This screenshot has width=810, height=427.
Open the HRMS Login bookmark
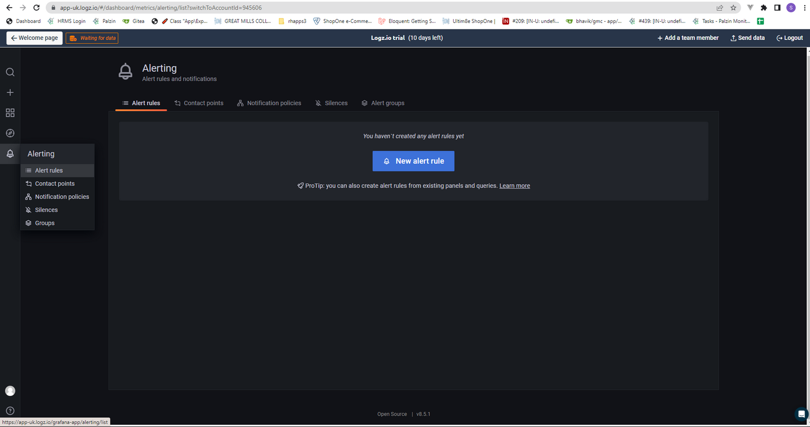coord(66,21)
